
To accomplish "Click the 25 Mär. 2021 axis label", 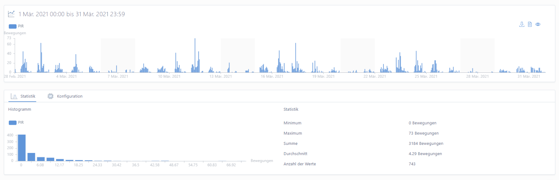I will 426,76.
